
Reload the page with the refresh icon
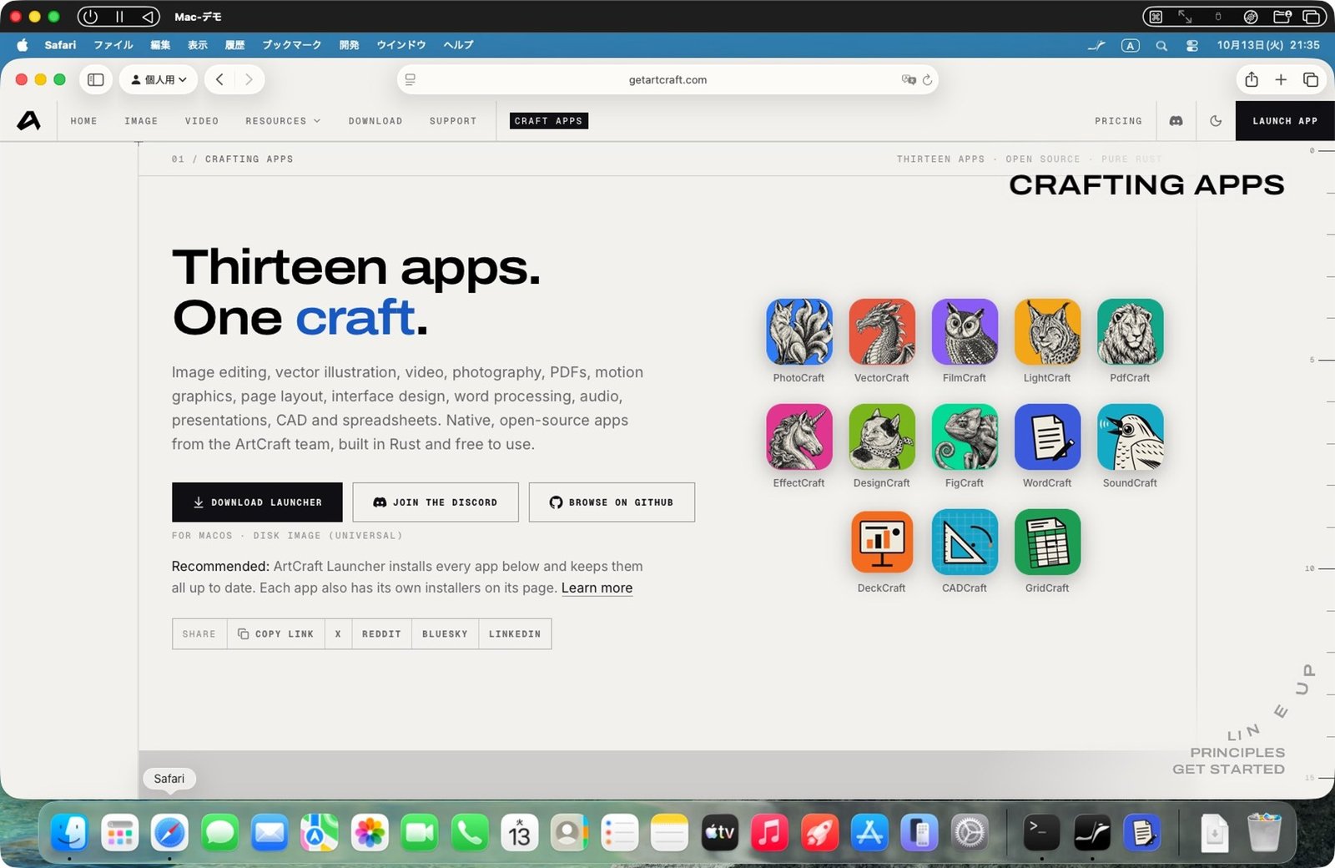(927, 80)
